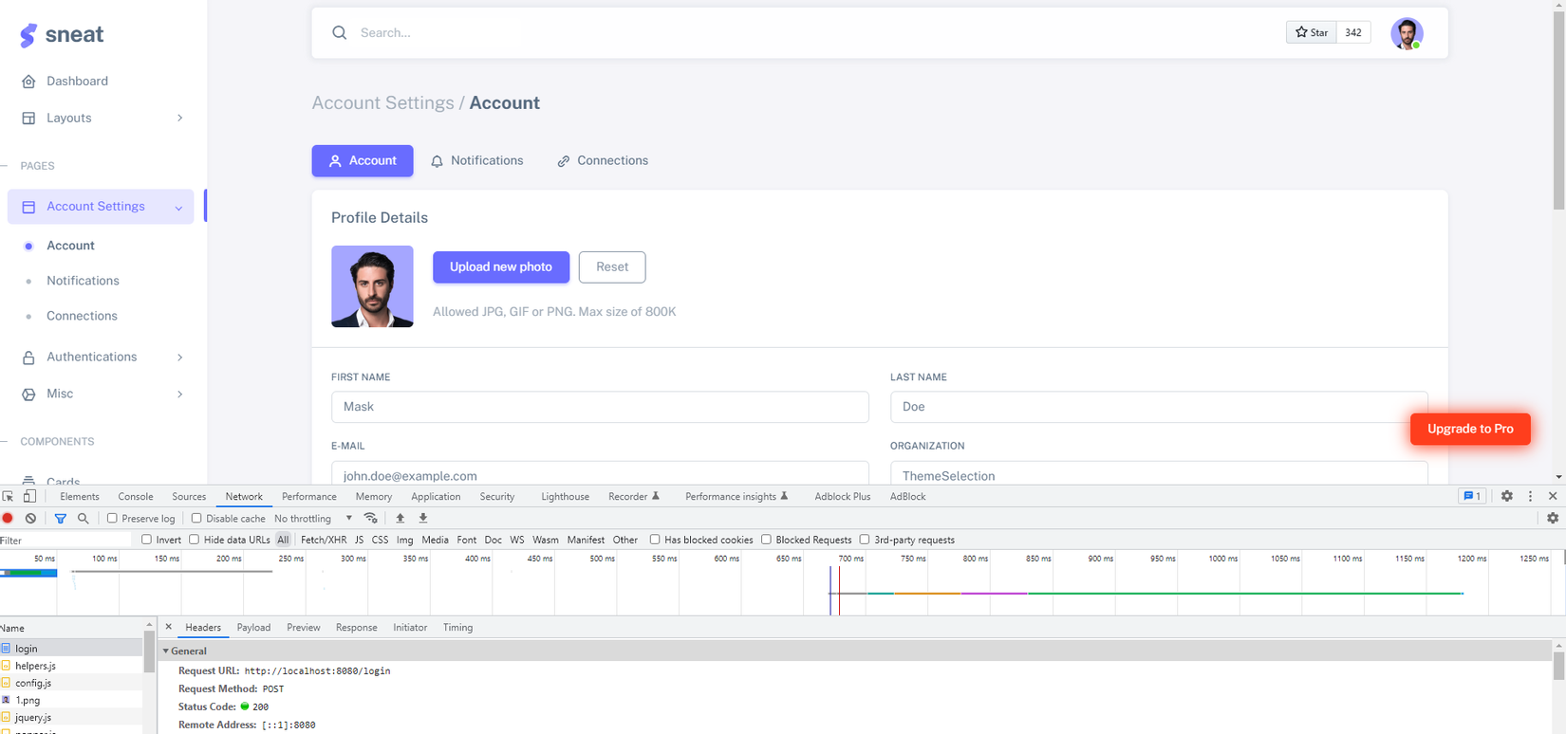Toggle the device toolbar icon in DevTools
The image size is (1566, 734).
coord(29,496)
